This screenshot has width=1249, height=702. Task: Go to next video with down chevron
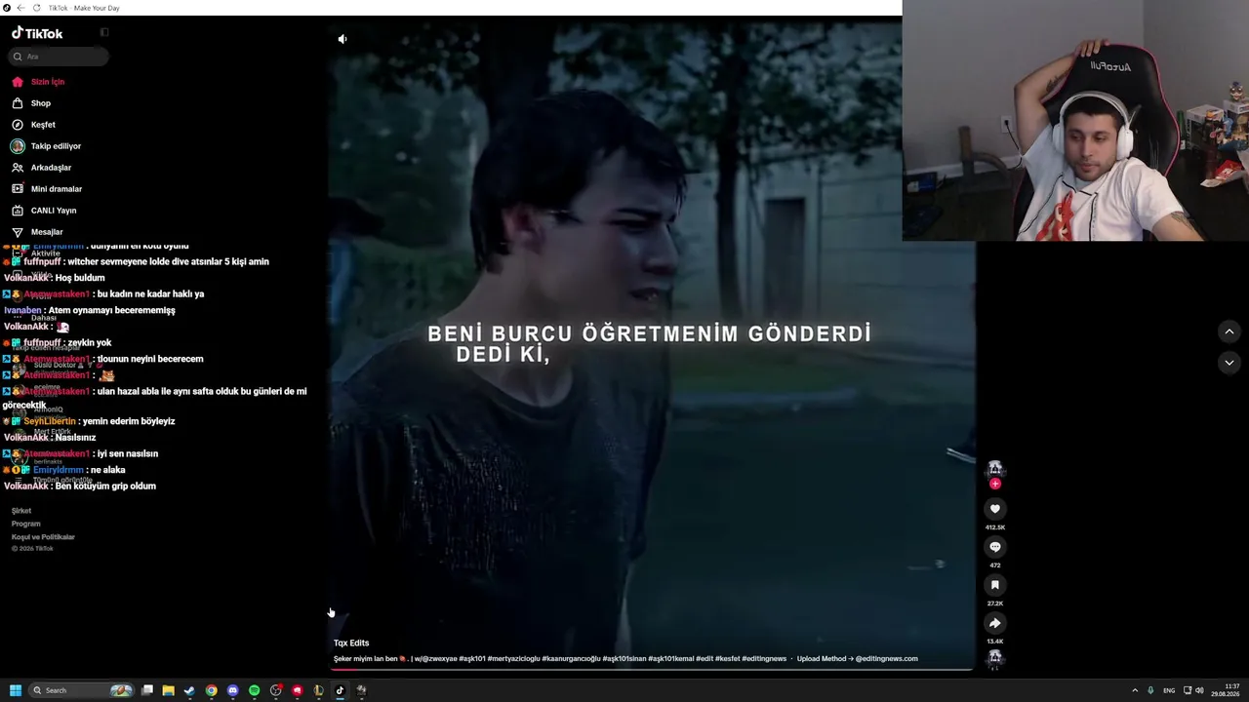click(x=1229, y=362)
